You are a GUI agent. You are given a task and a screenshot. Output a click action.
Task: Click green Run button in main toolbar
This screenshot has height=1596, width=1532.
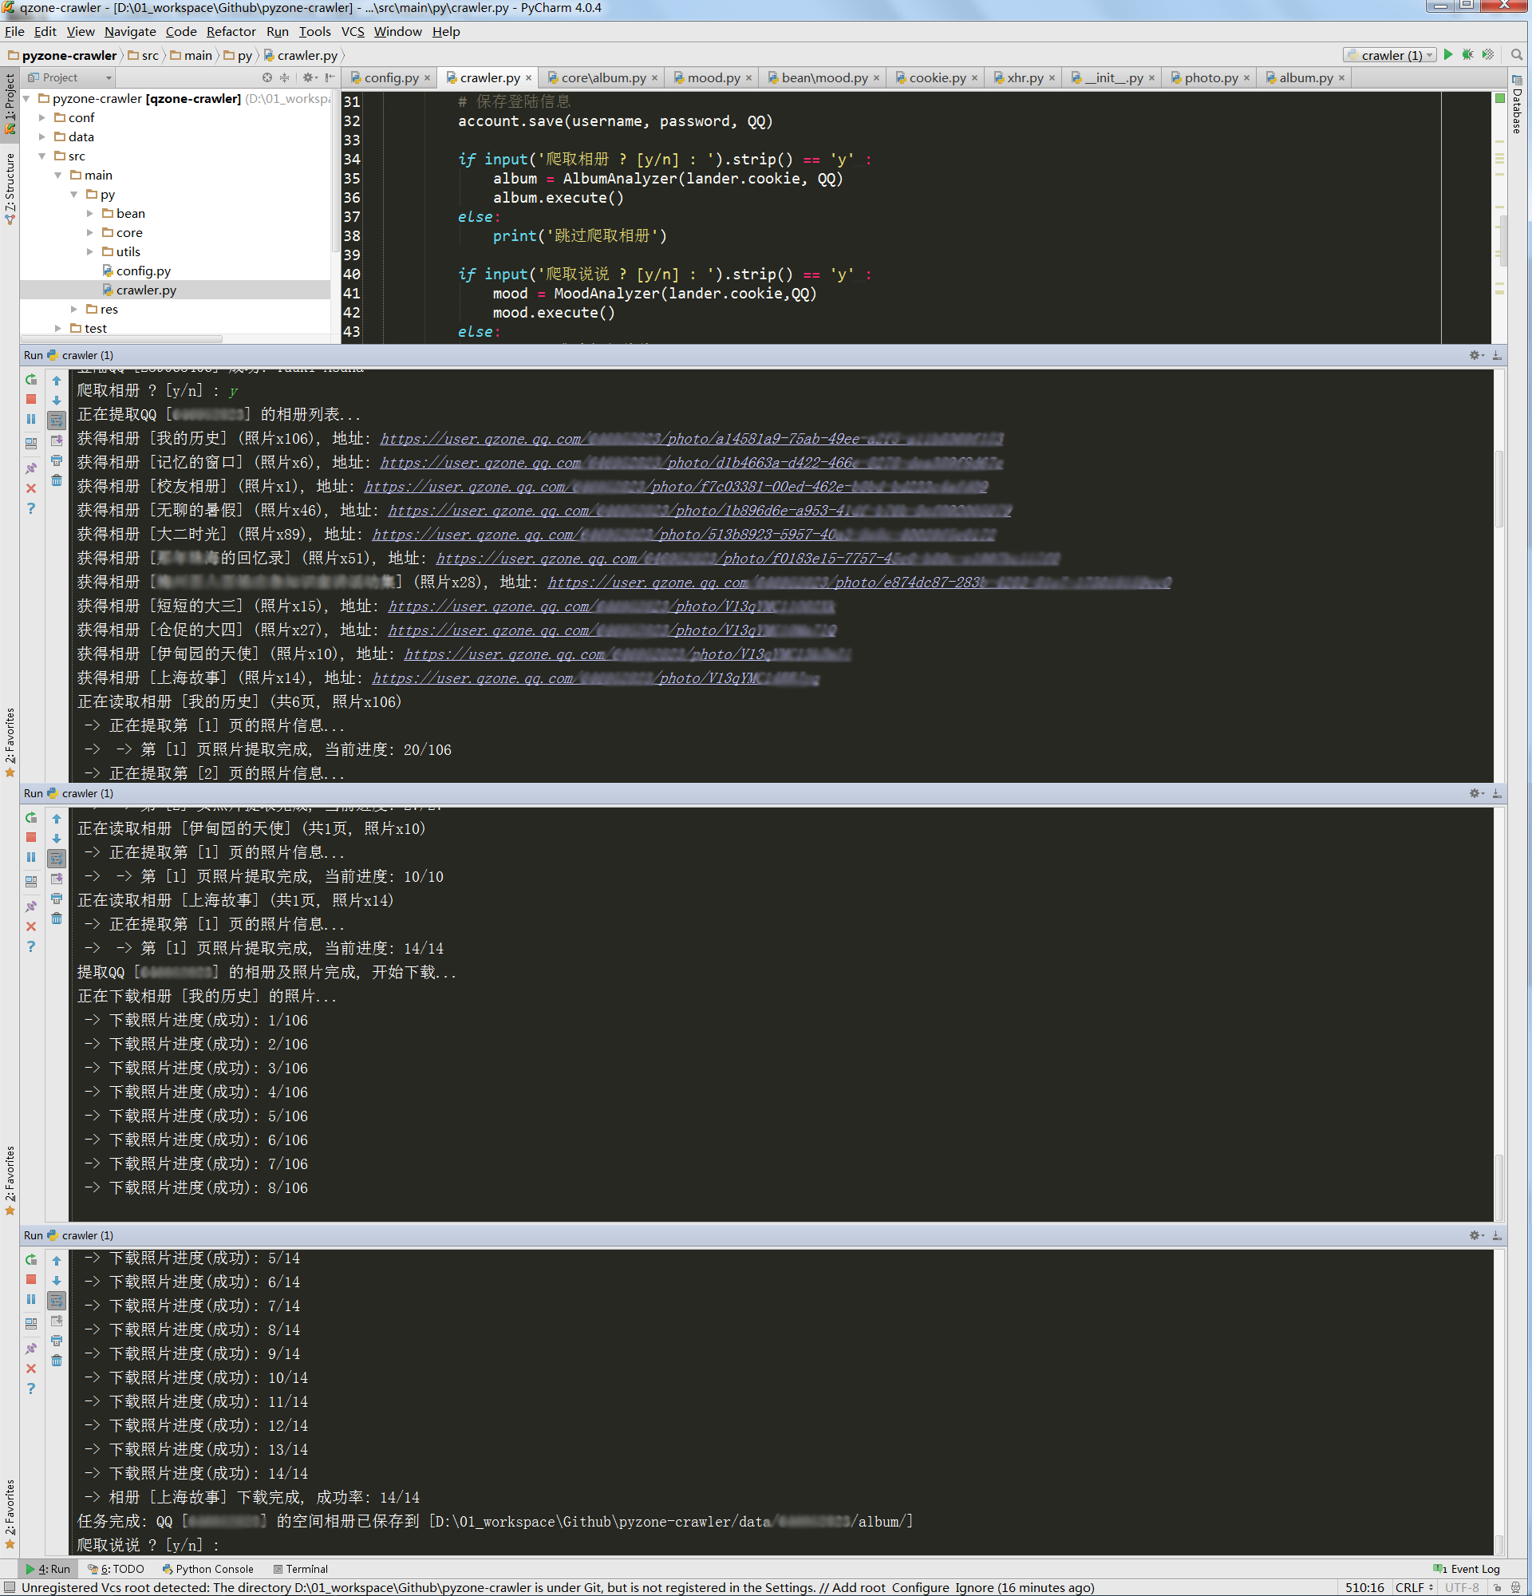pyautogui.click(x=1448, y=54)
